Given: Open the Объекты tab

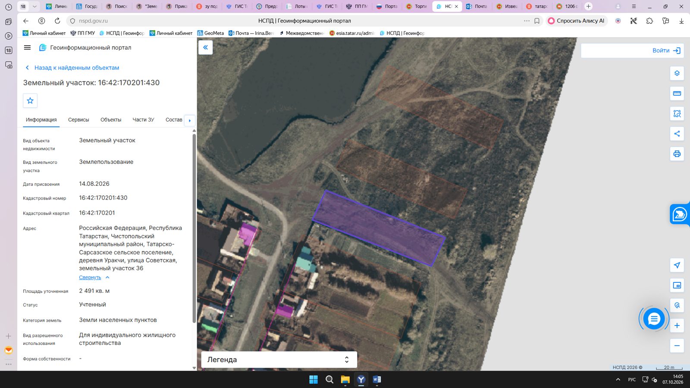Looking at the screenshot, I should (111, 120).
